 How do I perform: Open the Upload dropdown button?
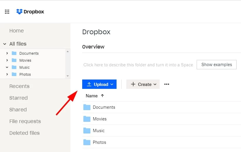click(x=99, y=84)
